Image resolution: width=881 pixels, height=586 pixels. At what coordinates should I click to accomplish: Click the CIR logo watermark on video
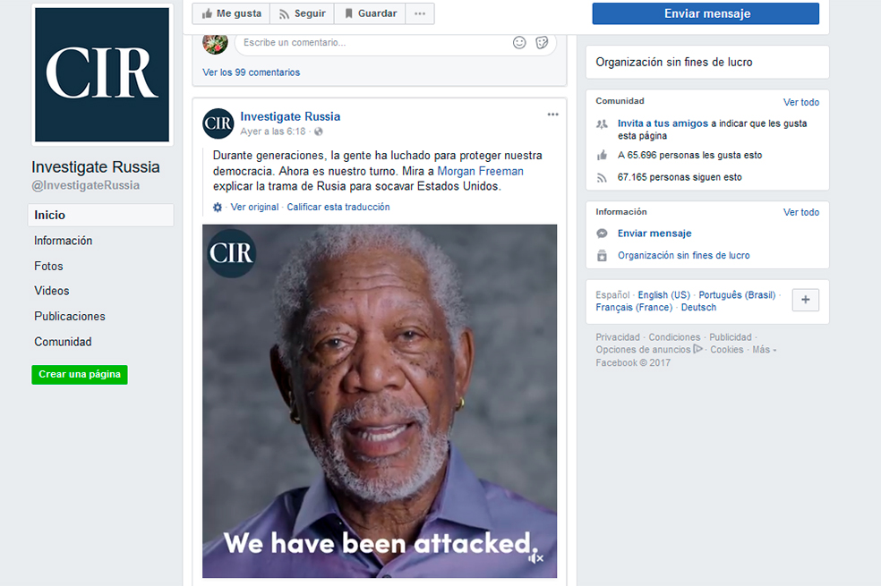[x=232, y=253]
